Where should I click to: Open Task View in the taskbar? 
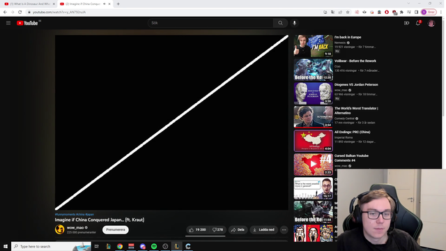pos(97,246)
